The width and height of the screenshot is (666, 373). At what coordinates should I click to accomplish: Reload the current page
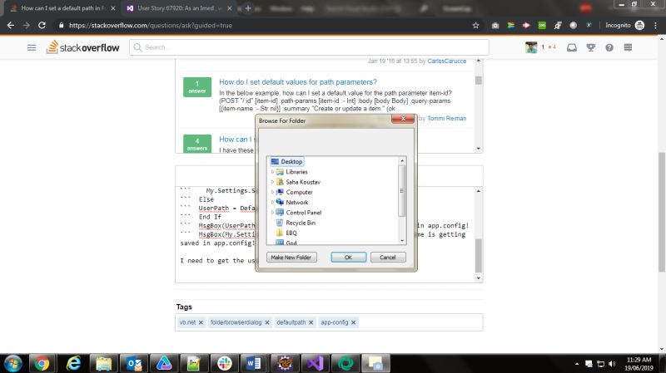[42, 26]
